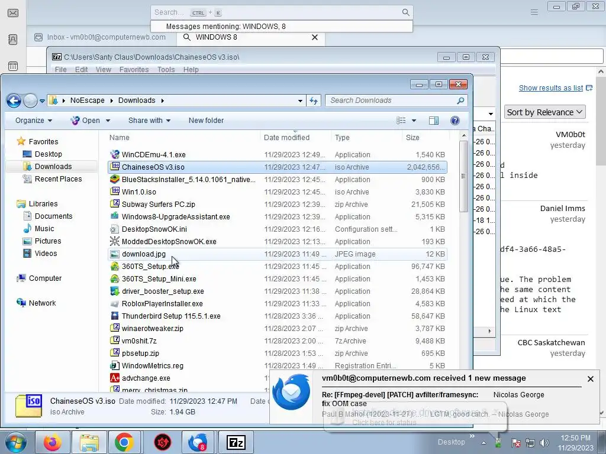The image size is (606, 454).
Task: Open Computer in navigation pane
Action: click(45, 278)
